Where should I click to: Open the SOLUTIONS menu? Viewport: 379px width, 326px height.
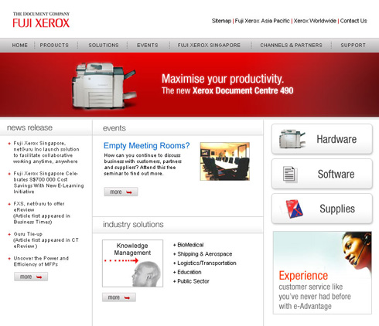104,46
